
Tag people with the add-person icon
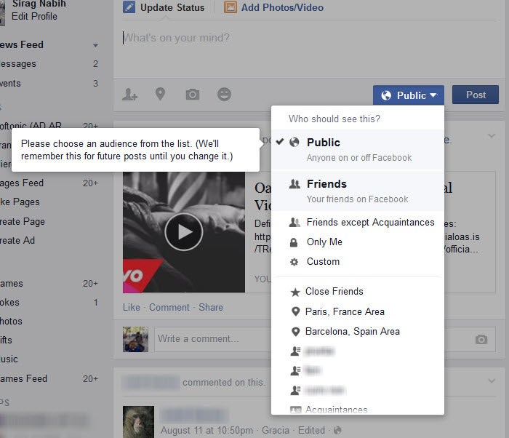[130, 95]
